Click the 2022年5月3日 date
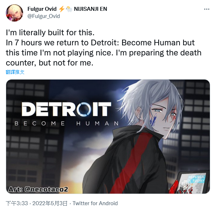Screen dimensions: 216x212 tap(50, 203)
